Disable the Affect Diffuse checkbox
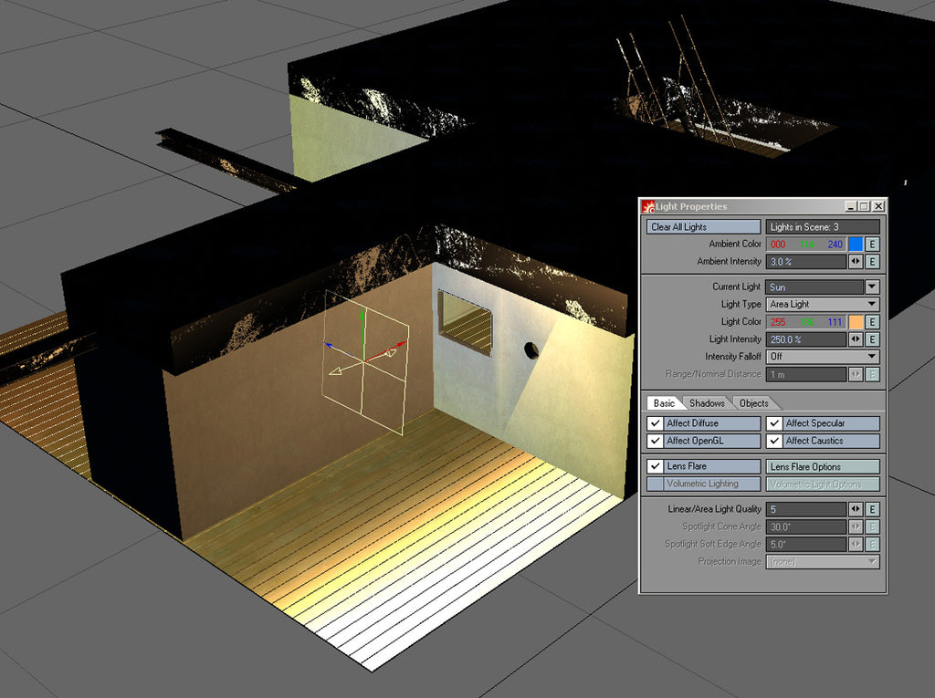The image size is (935, 698). [655, 423]
